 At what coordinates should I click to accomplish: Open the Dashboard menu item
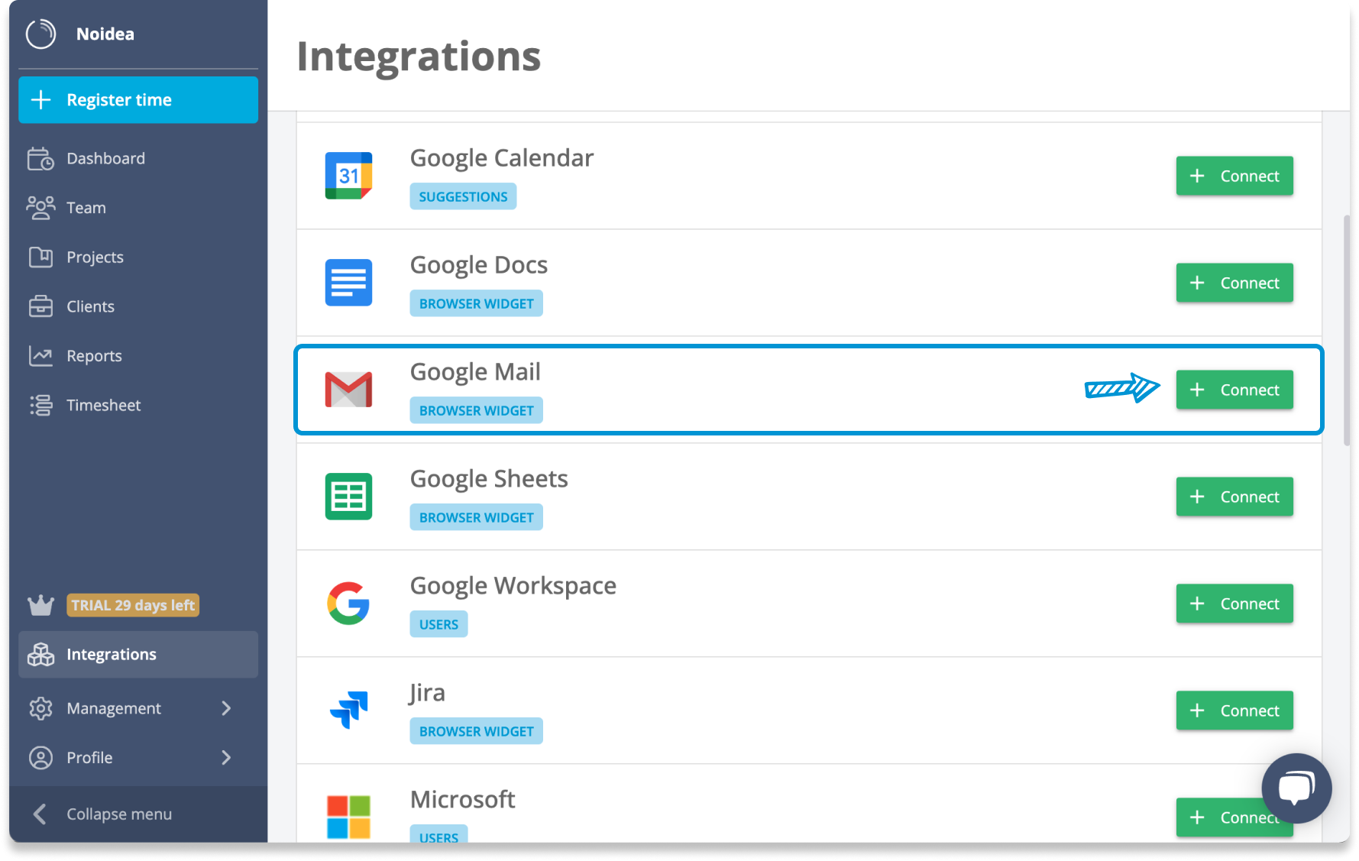point(138,159)
